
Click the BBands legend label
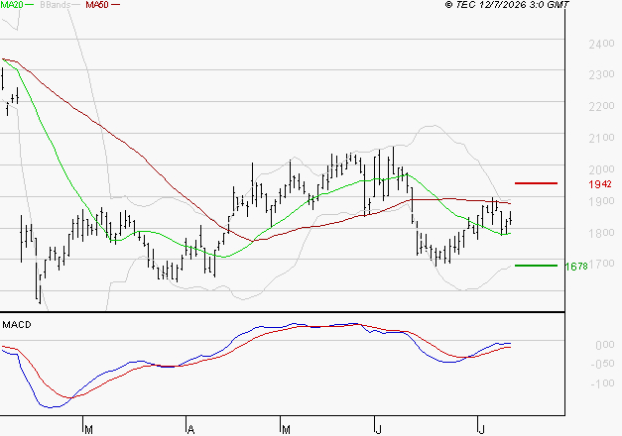point(55,5)
